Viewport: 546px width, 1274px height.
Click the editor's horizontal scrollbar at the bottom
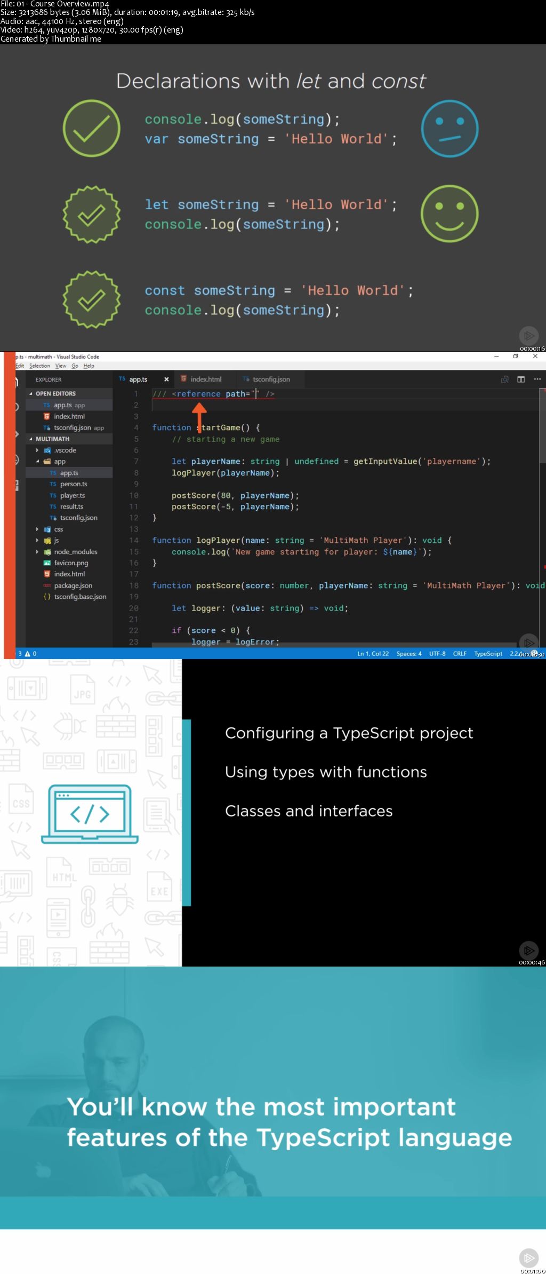click(335, 645)
